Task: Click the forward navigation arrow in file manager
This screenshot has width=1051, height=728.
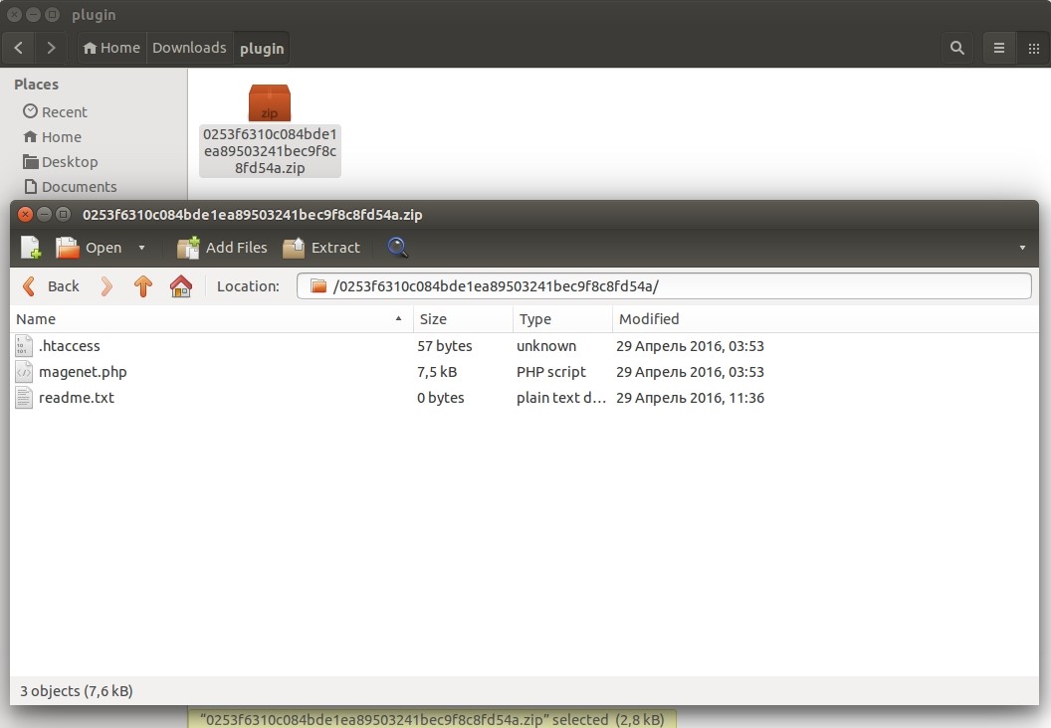Action: pos(51,47)
